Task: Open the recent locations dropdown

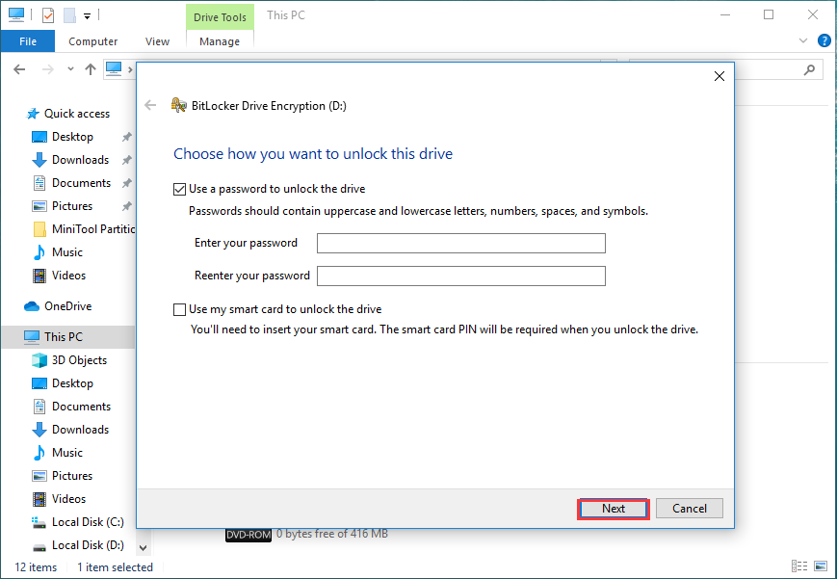Action: click(70, 69)
